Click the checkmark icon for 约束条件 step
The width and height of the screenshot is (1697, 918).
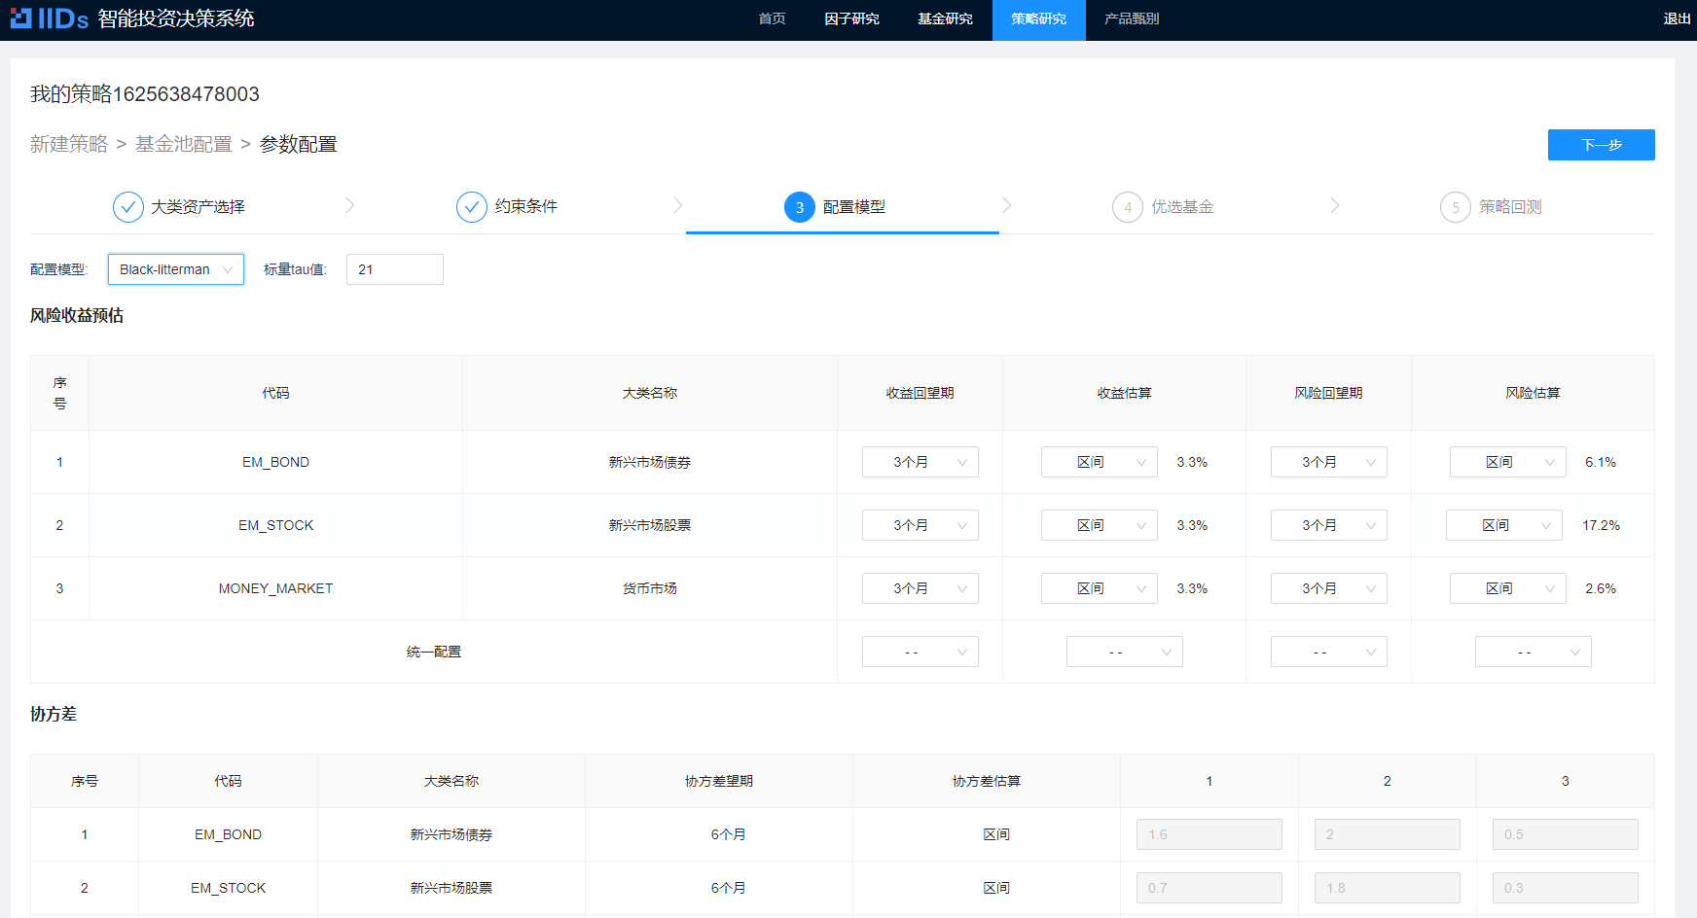point(472,207)
